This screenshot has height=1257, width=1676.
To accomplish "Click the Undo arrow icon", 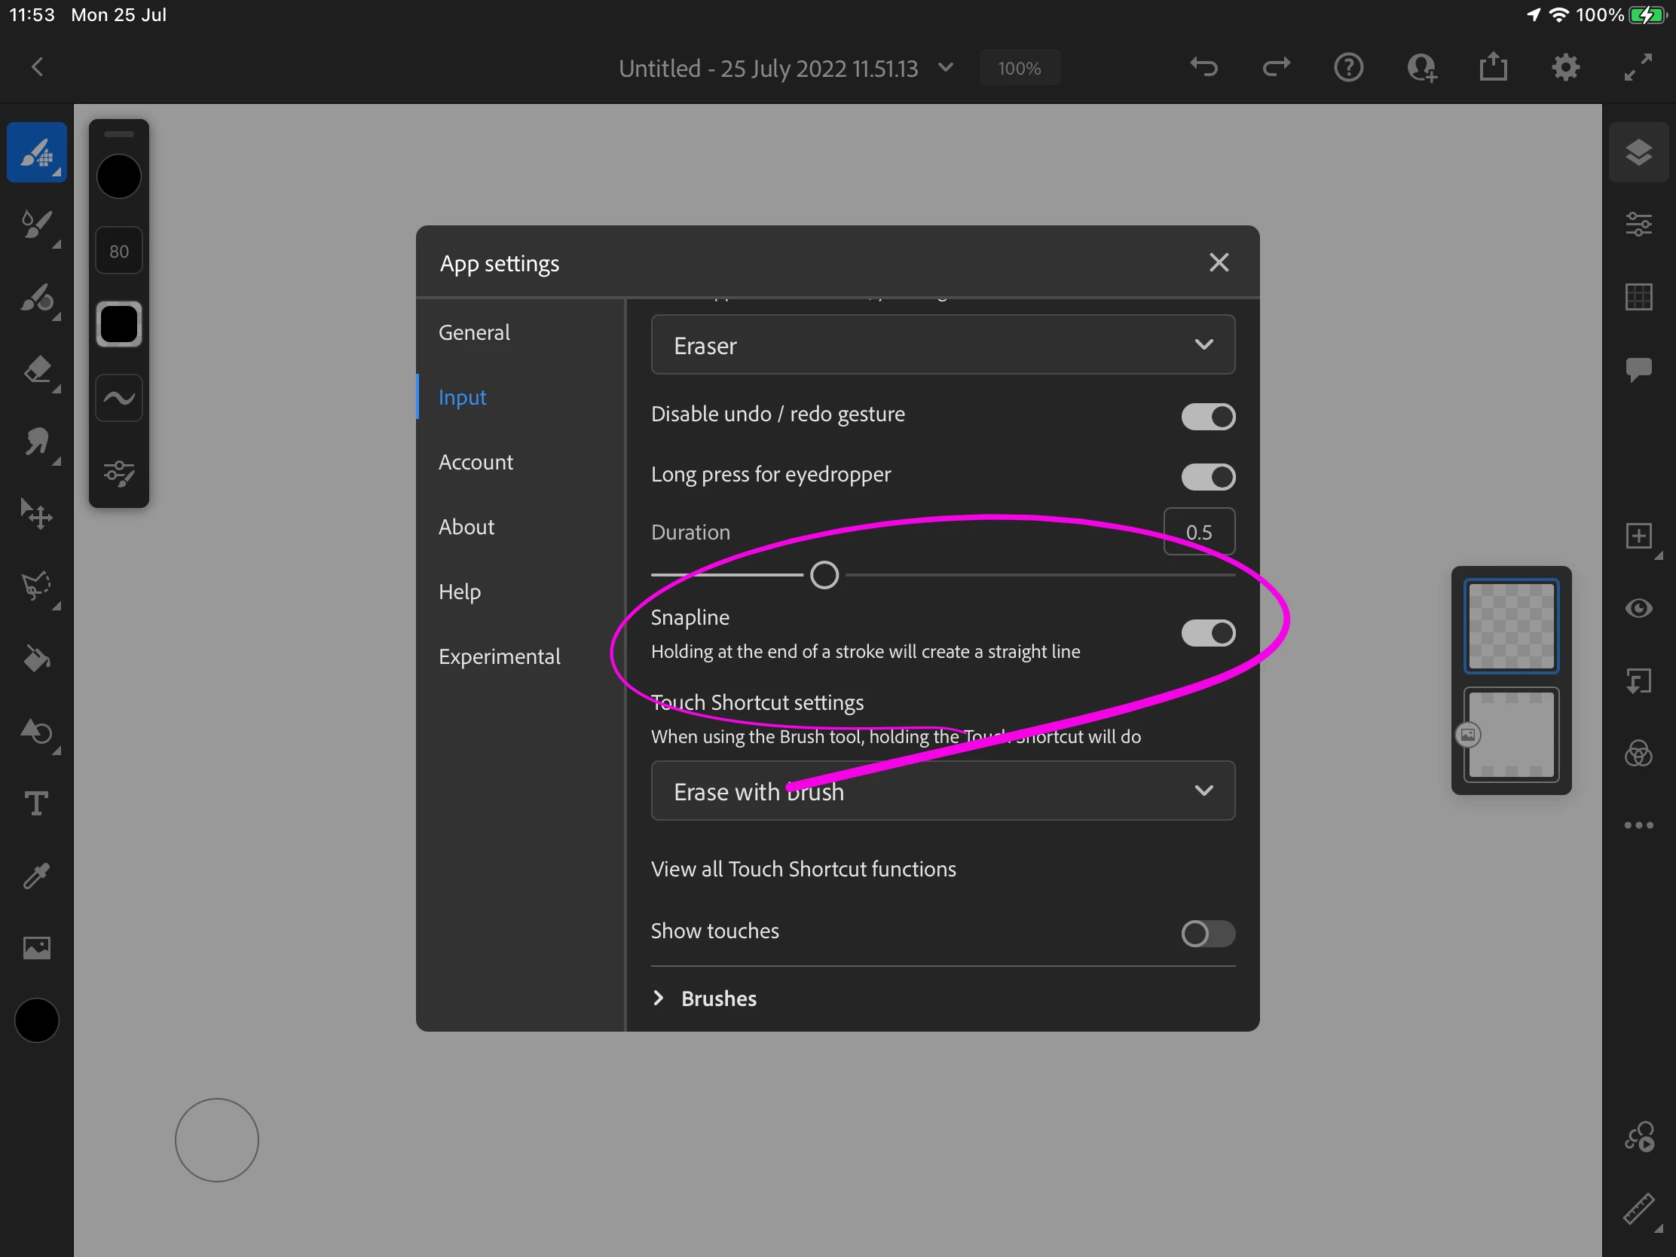I will pyautogui.click(x=1203, y=68).
